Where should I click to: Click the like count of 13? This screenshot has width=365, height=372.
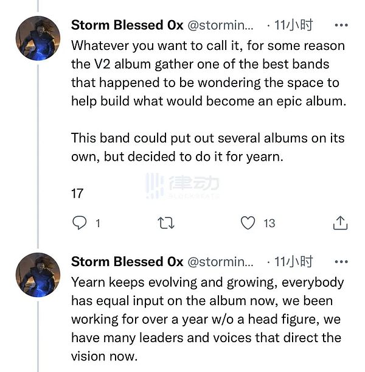pyautogui.click(x=269, y=223)
